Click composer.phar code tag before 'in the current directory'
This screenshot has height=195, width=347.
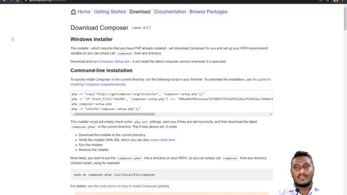[x=83, y=127]
